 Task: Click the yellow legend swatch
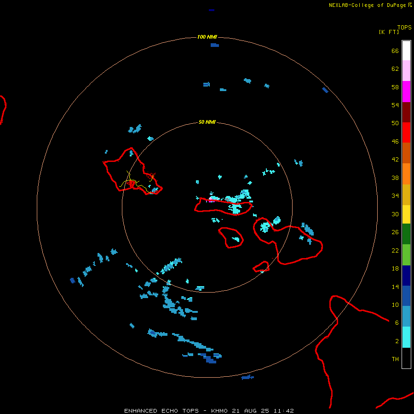[406, 214]
